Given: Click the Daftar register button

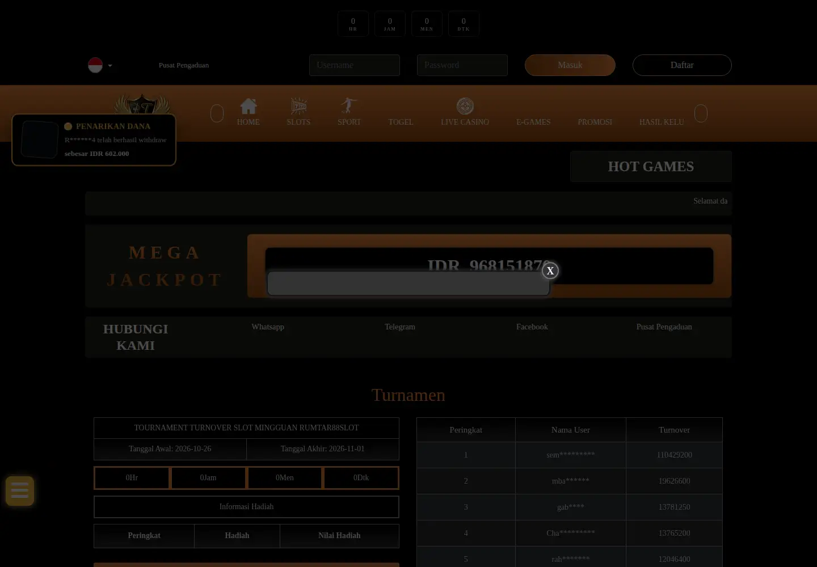Looking at the screenshot, I should pyautogui.click(x=682, y=65).
